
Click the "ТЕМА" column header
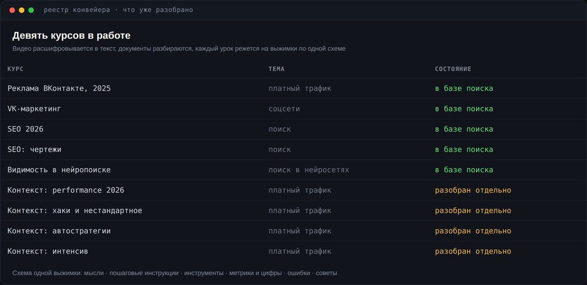[x=276, y=69]
